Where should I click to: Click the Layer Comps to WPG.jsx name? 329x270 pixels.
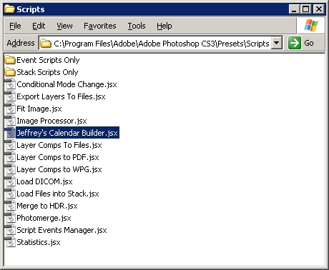[x=59, y=169]
